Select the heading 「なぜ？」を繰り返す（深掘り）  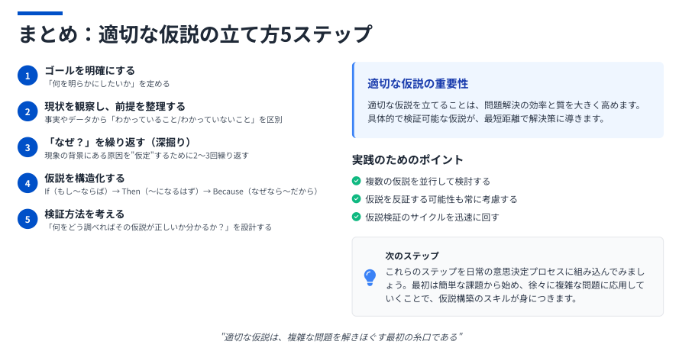pos(118,143)
